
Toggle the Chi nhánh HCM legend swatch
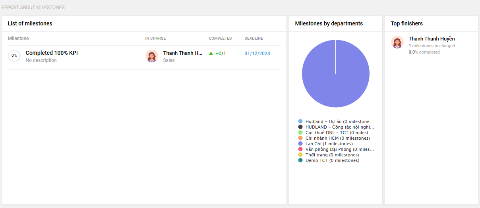tap(300, 138)
